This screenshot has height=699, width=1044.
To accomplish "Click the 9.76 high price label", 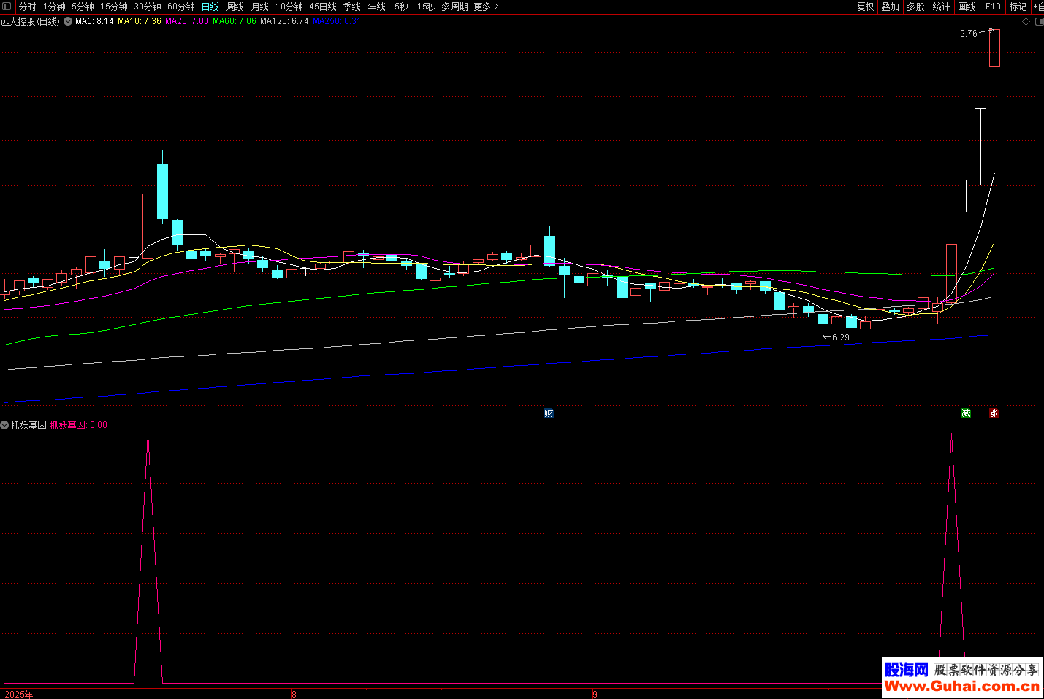I will pyautogui.click(x=968, y=34).
